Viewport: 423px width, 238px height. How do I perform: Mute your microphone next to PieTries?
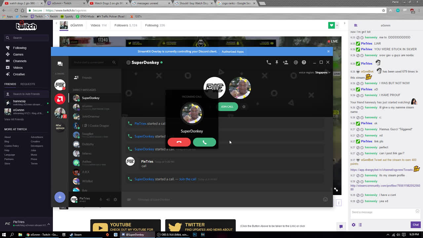coord(101,199)
